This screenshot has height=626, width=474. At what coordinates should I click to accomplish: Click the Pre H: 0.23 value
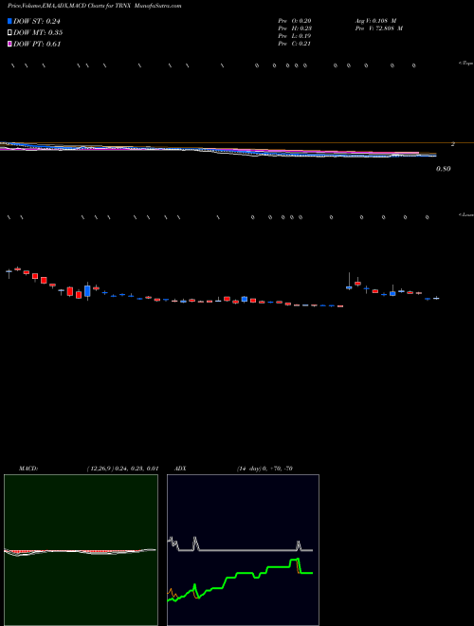295,28
